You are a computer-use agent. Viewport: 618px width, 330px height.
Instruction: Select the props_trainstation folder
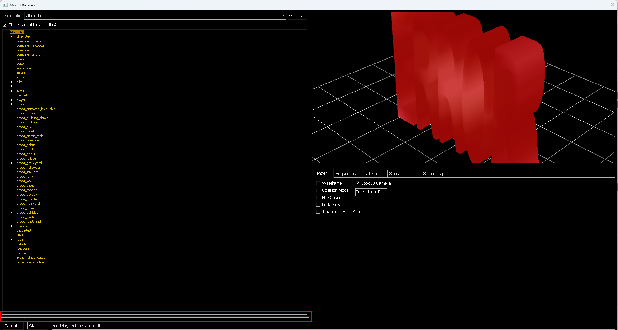(29, 199)
